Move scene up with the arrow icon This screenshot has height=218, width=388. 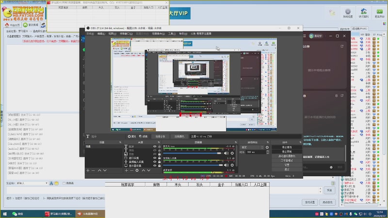[99, 171]
